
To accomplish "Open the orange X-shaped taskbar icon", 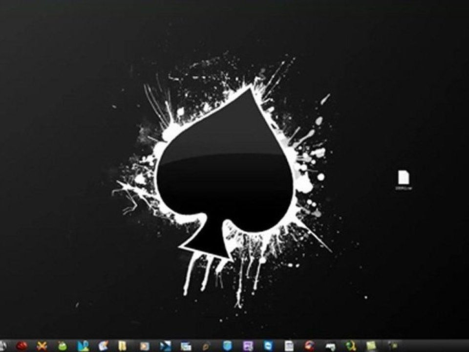I will click(42, 346).
